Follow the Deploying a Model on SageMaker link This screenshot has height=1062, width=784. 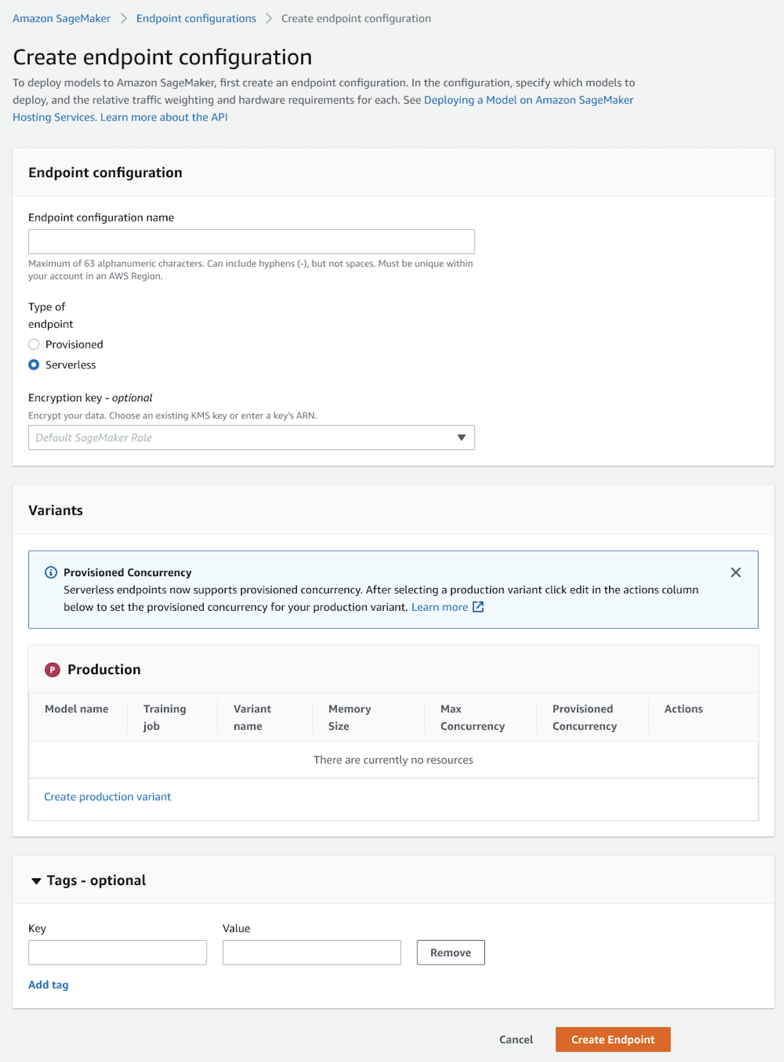pos(528,99)
